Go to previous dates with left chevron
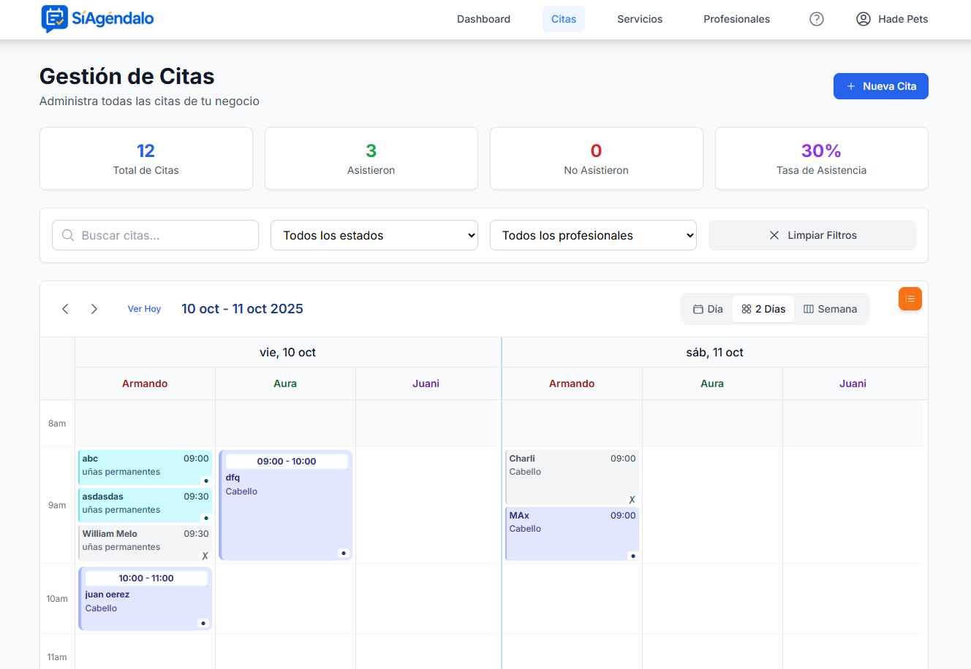This screenshot has width=971, height=669. pyautogui.click(x=65, y=309)
